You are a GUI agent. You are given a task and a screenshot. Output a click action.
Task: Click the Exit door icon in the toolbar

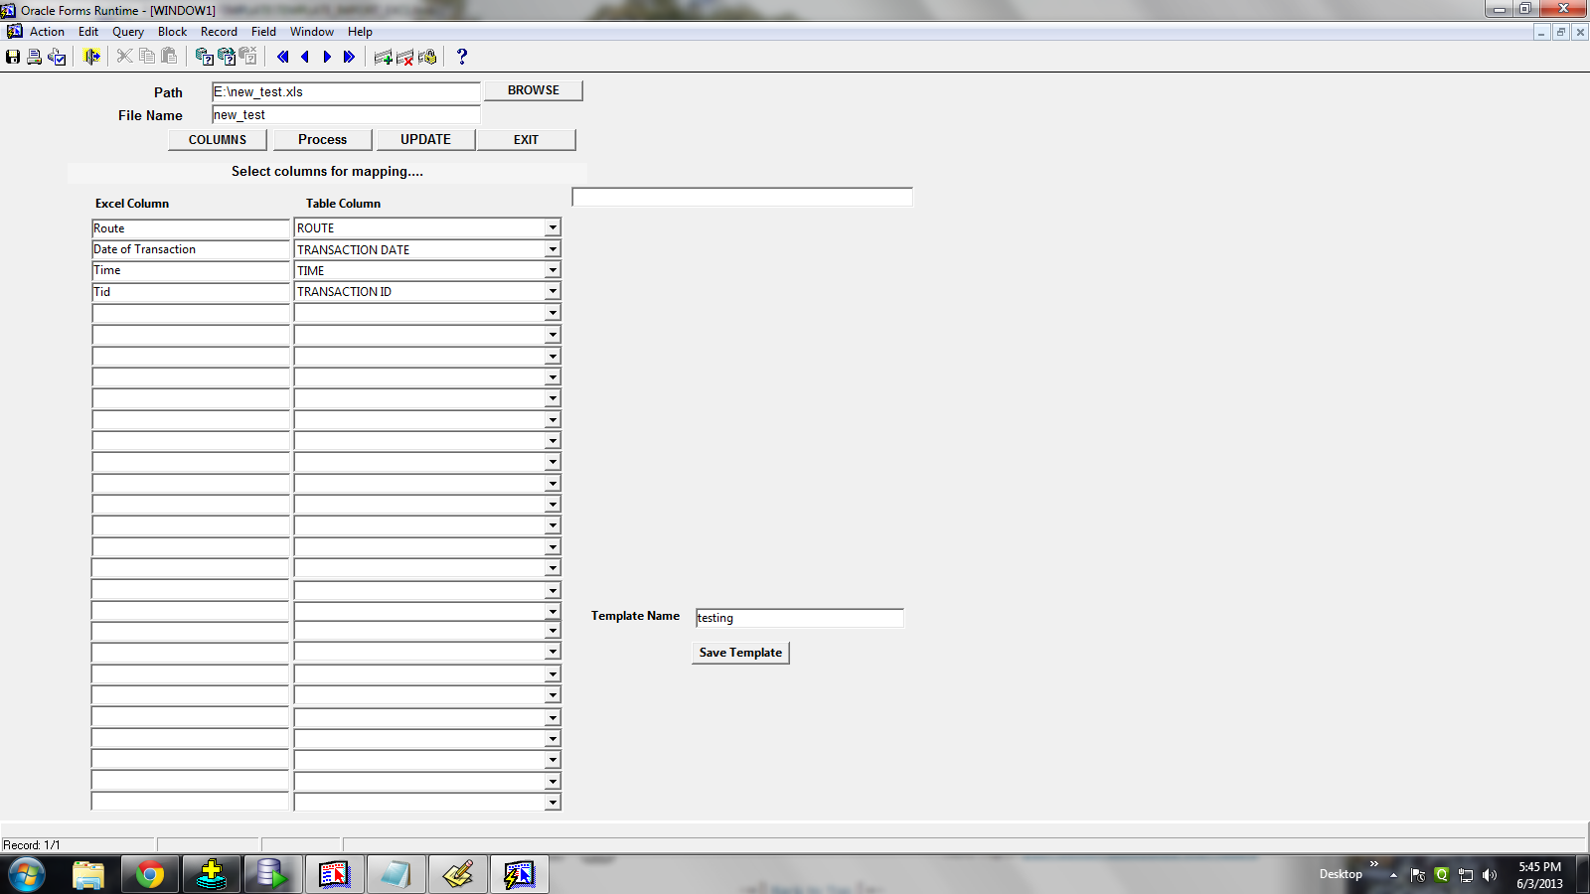point(91,57)
